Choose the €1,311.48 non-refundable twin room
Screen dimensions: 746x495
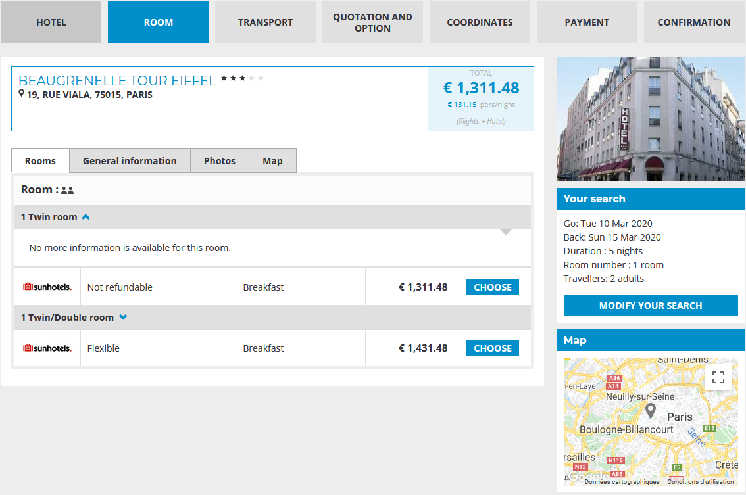pos(492,287)
